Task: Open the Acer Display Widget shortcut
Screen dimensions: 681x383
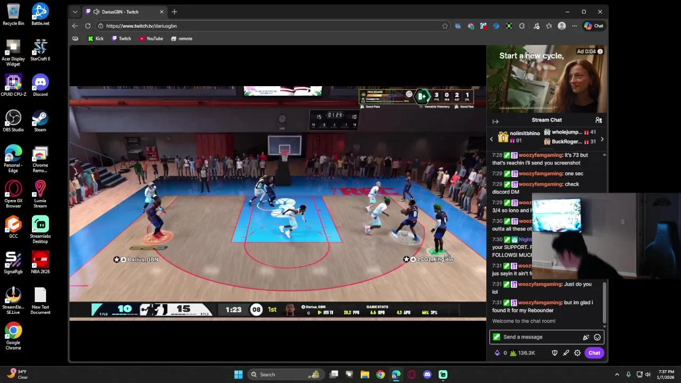Action: (x=13, y=53)
